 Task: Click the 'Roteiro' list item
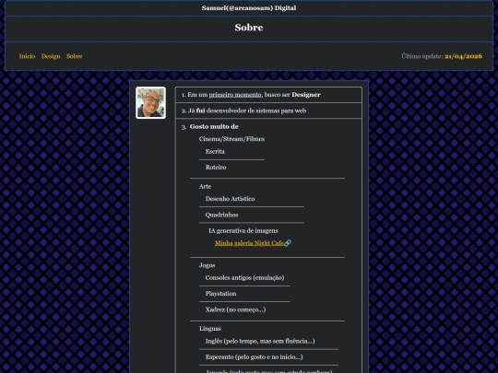(x=216, y=167)
